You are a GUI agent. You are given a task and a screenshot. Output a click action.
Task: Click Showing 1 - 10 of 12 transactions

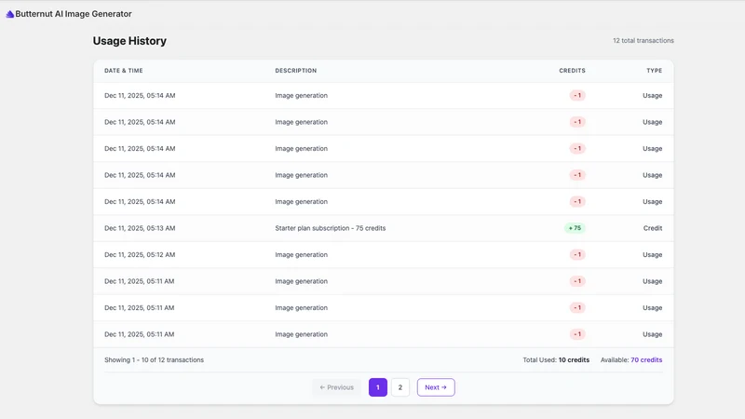[x=154, y=359]
